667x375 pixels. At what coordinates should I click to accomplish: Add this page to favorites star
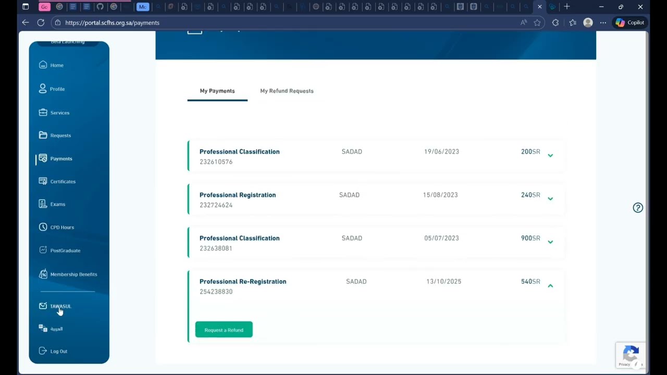pyautogui.click(x=537, y=22)
